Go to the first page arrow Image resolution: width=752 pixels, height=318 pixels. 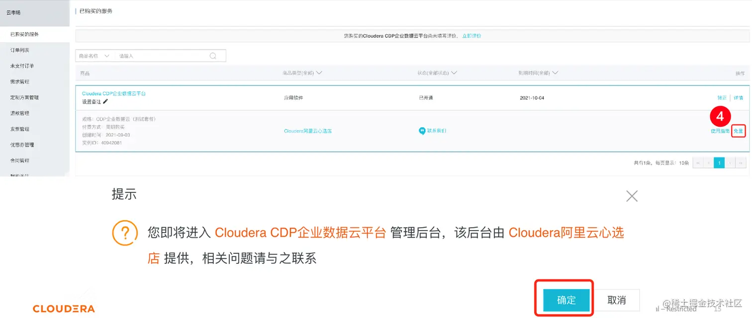pos(698,163)
